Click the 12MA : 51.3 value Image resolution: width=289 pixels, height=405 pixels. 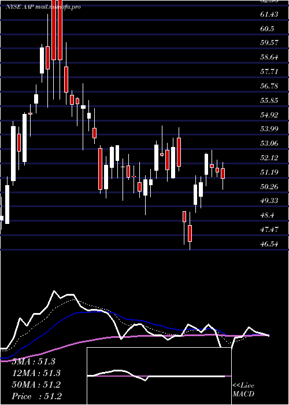(36, 373)
